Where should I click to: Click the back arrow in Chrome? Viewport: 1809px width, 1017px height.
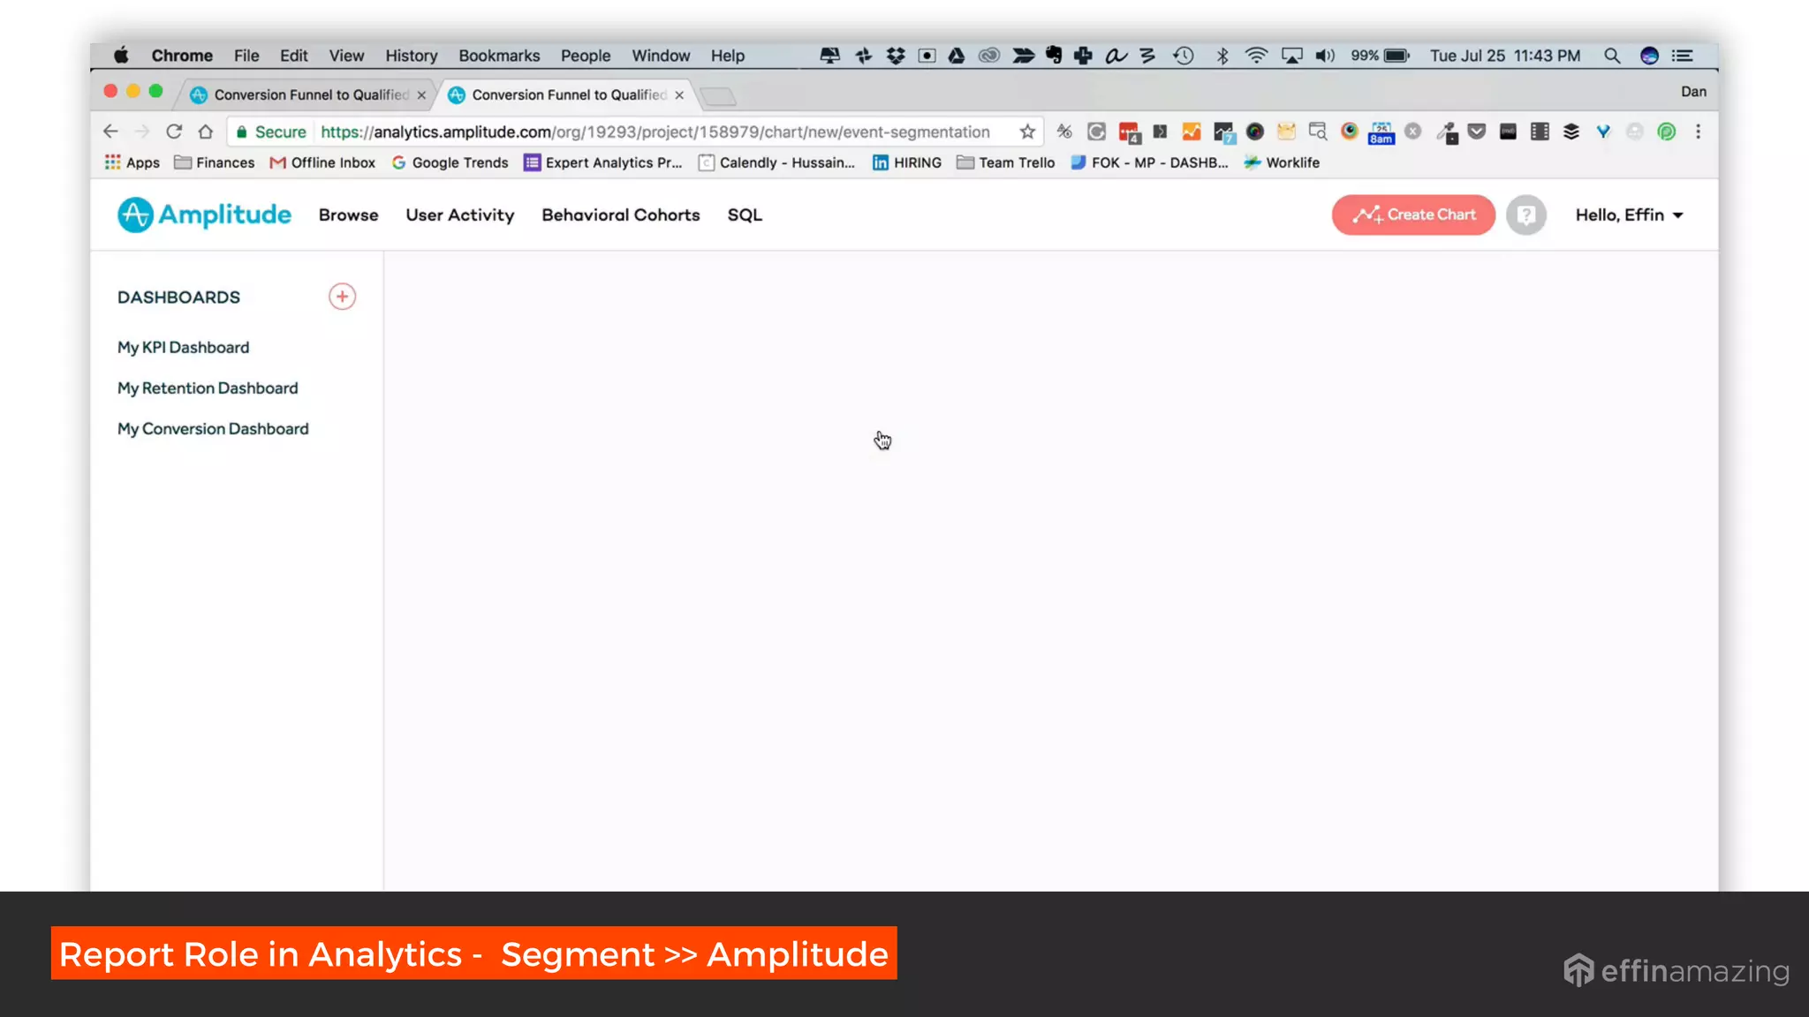[110, 132]
